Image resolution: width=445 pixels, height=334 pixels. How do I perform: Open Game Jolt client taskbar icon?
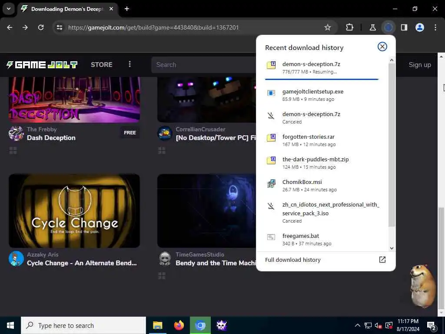tap(222, 325)
